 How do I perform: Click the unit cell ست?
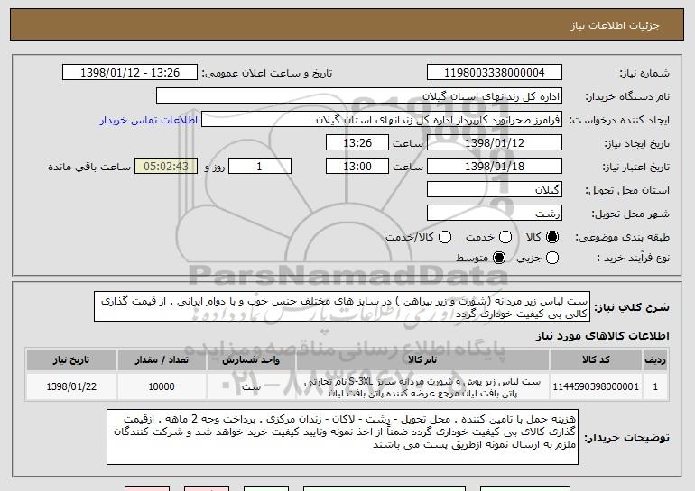tap(251, 386)
